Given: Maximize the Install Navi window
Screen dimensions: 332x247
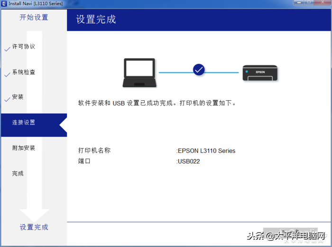Looking at the screenshot, I should pyautogui.click(x=309, y=2).
